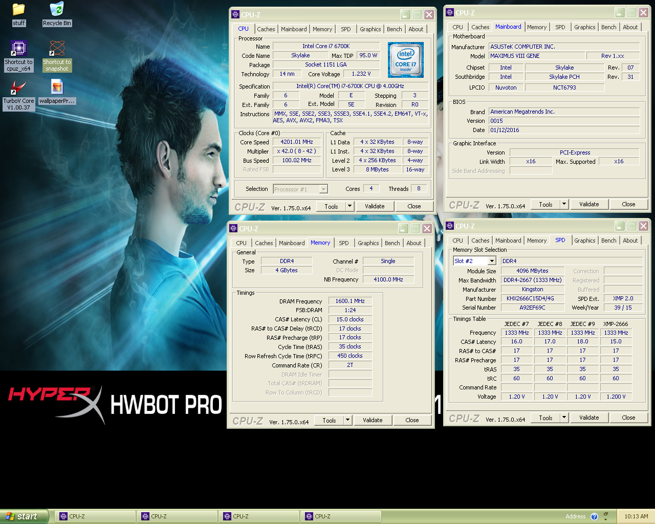This screenshot has width=655, height=524.
Task: Click Close button in the SPD window
Action: point(628,418)
